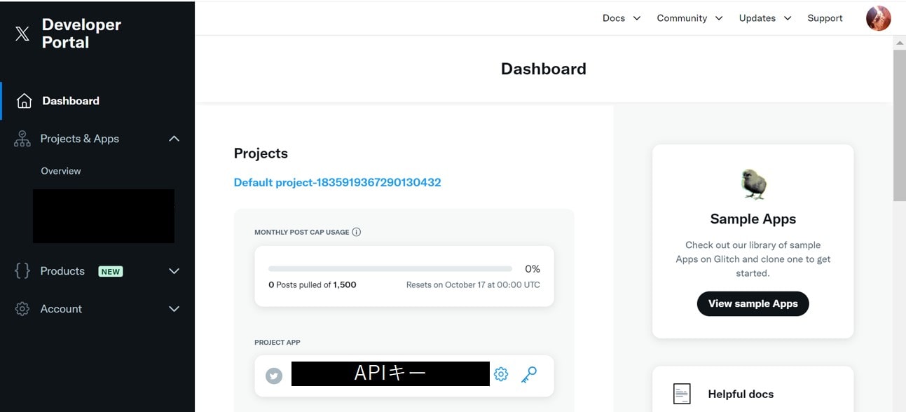This screenshot has height=412, width=906.
Task: Open the Community dropdown menu
Action: point(689,18)
